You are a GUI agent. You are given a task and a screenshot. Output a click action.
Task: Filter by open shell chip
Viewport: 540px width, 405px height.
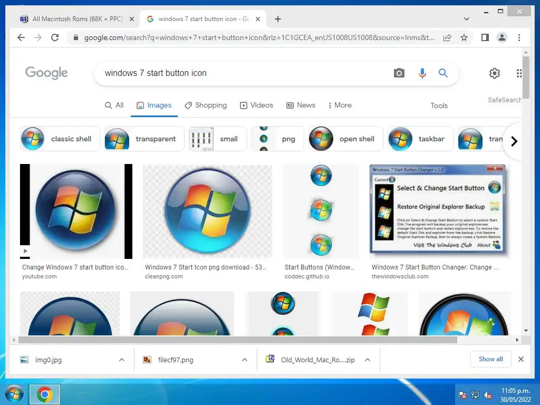[x=346, y=139]
